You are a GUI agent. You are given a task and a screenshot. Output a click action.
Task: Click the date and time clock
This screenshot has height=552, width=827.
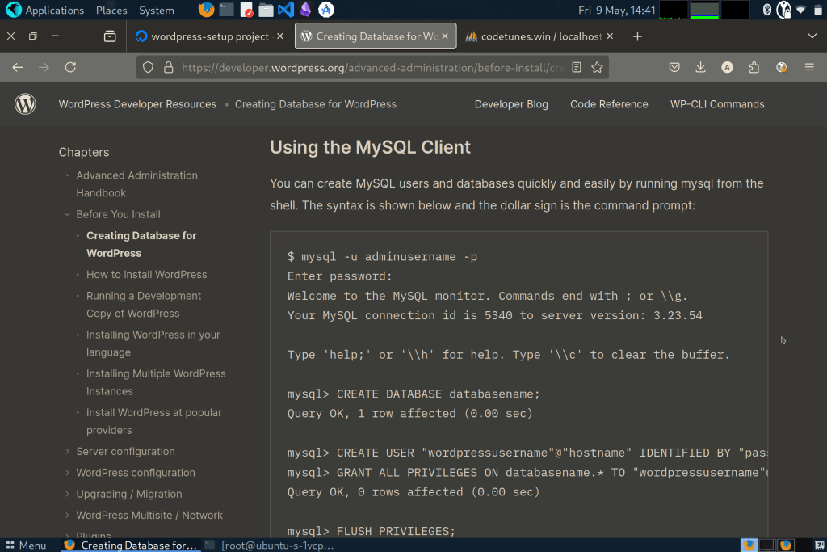(616, 10)
